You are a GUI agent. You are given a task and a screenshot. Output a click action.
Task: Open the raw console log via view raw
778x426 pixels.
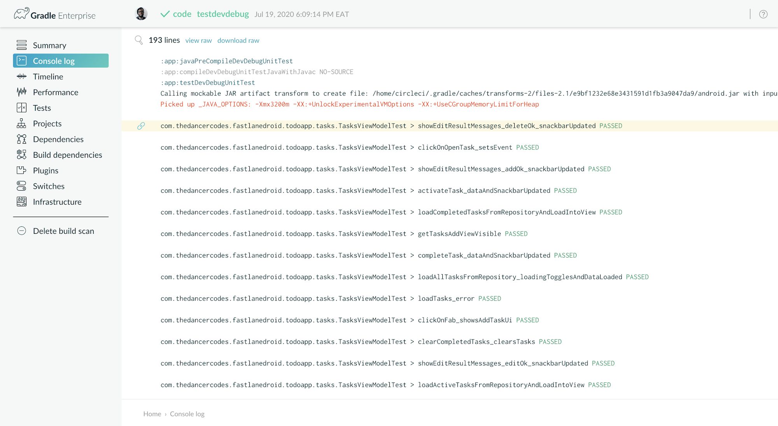tap(198, 40)
